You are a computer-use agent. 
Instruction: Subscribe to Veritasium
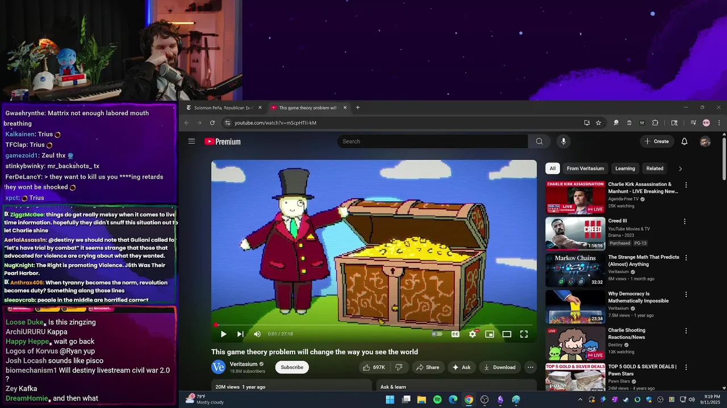[x=292, y=367]
